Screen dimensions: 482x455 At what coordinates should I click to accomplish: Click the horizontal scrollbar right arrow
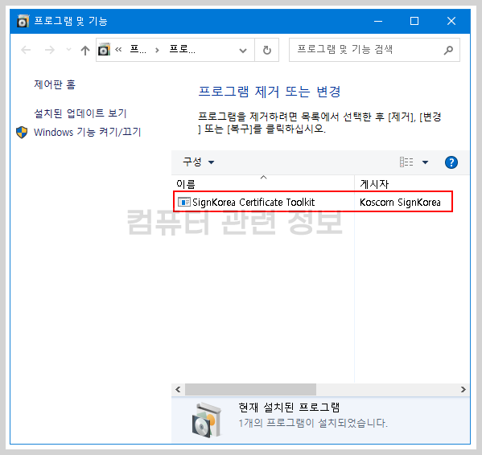click(463, 390)
